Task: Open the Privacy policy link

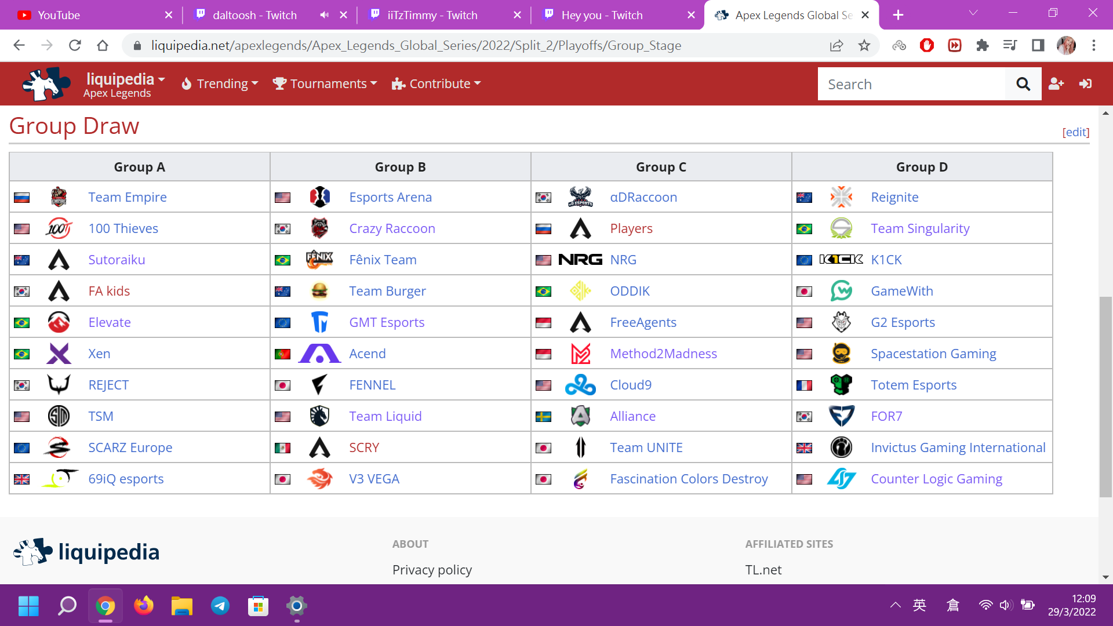Action: (x=432, y=570)
